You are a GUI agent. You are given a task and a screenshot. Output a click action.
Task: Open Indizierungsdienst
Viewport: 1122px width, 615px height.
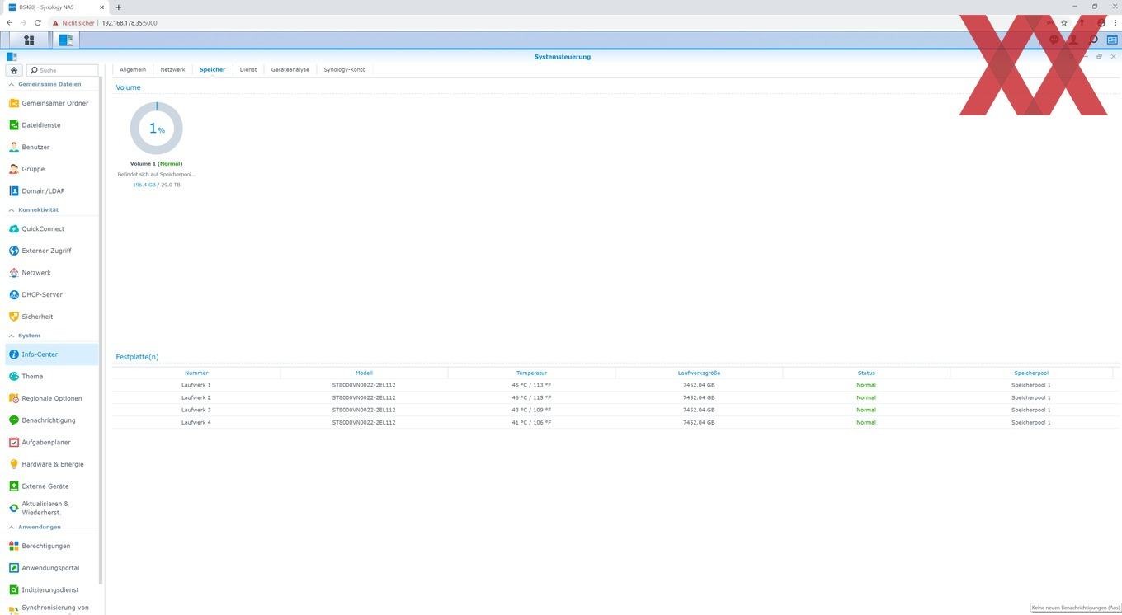pos(51,589)
